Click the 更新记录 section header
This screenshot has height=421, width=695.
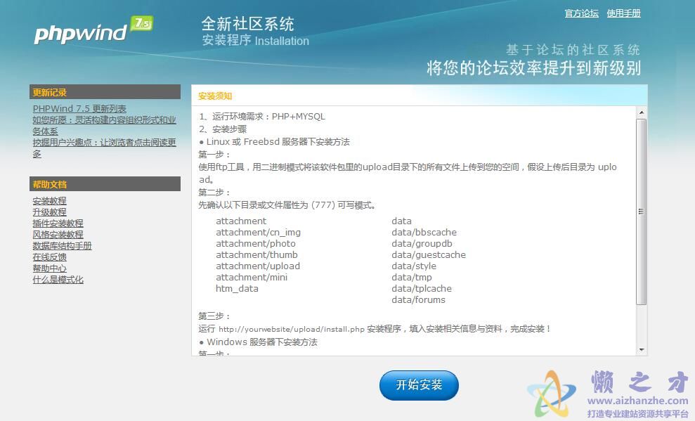coord(105,92)
